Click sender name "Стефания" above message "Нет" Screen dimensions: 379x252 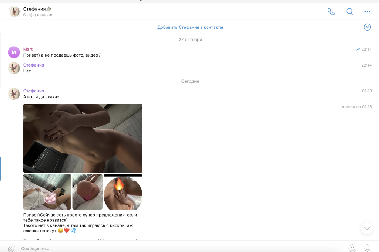pos(34,65)
